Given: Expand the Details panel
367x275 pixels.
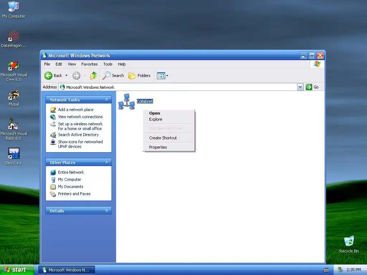Looking at the screenshot, I should (106, 211).
